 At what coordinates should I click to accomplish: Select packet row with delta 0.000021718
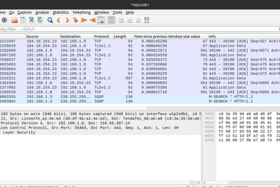coord(140,92)
